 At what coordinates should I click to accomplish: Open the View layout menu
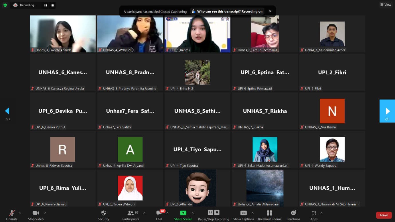point(386,5)
